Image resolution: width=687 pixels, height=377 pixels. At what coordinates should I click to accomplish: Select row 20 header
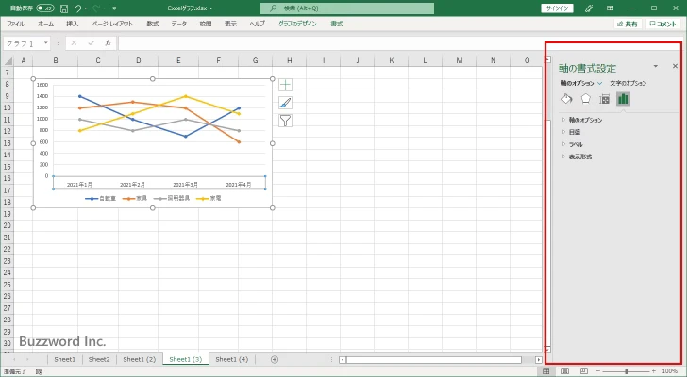[7, 225]
